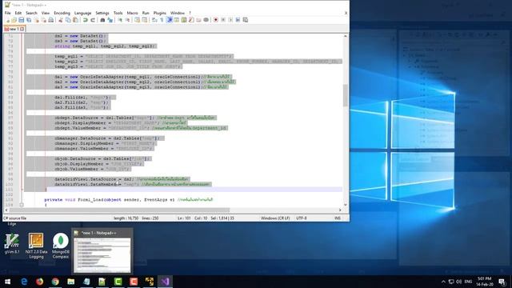Click the New file toolbar icon
The height and width of the screenshot is (288, 512).
tap(7, 20)
